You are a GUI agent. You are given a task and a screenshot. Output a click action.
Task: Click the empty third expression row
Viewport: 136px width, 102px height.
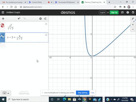click(24, 46)
